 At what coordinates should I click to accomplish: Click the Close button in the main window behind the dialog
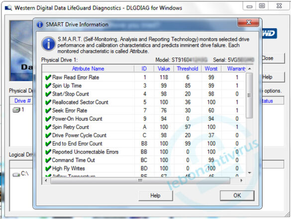point(273,58)
